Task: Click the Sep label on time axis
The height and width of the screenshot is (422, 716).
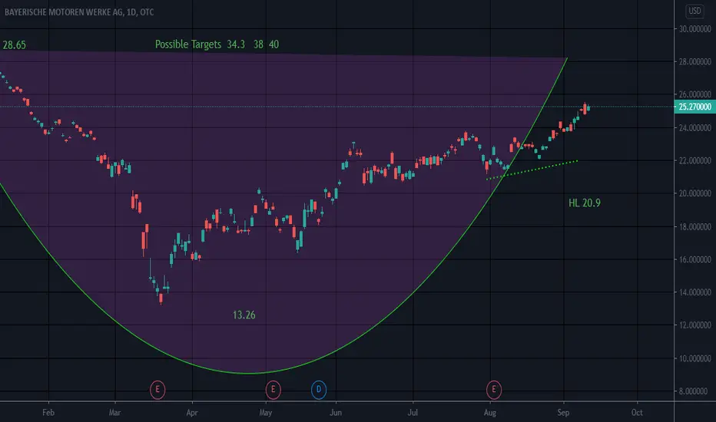Action: click(x=563, y=413)
